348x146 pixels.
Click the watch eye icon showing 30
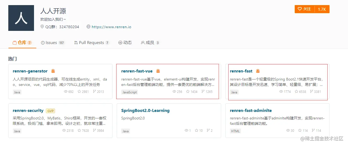click(288, 130)
